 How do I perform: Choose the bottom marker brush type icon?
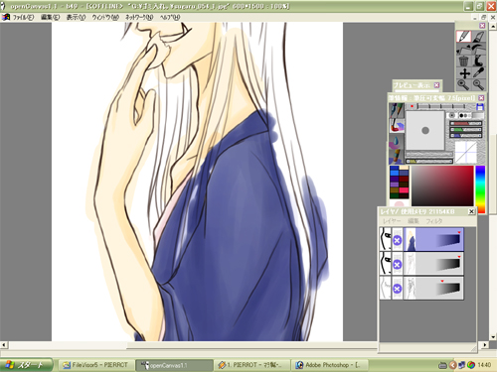click(397, 157)
